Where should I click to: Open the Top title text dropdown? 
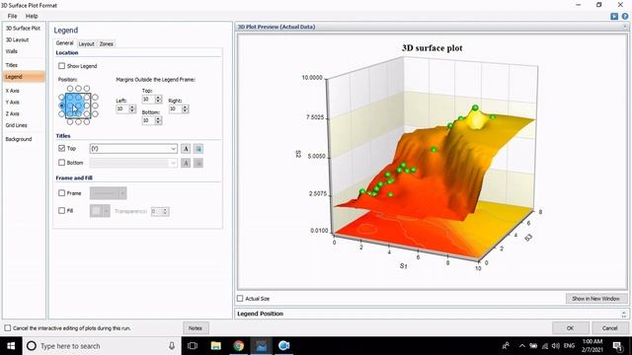click(x=174, y=149)
